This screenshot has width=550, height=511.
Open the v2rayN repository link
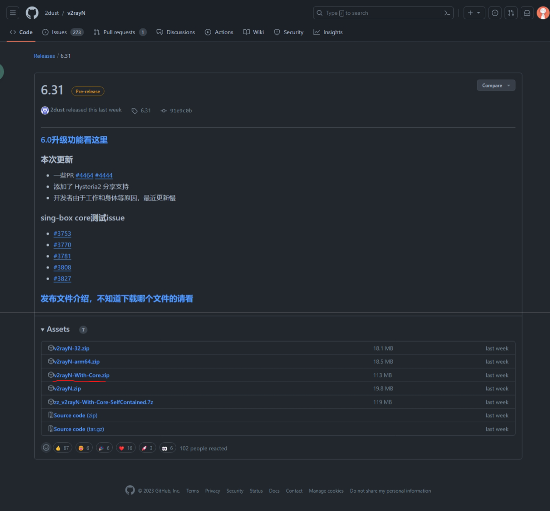point(77,13)
